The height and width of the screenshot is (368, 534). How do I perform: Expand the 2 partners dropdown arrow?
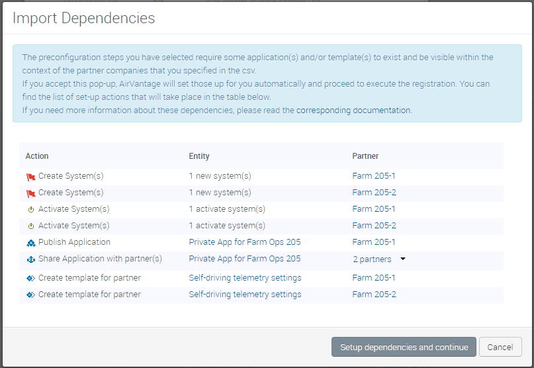(403, 259)
